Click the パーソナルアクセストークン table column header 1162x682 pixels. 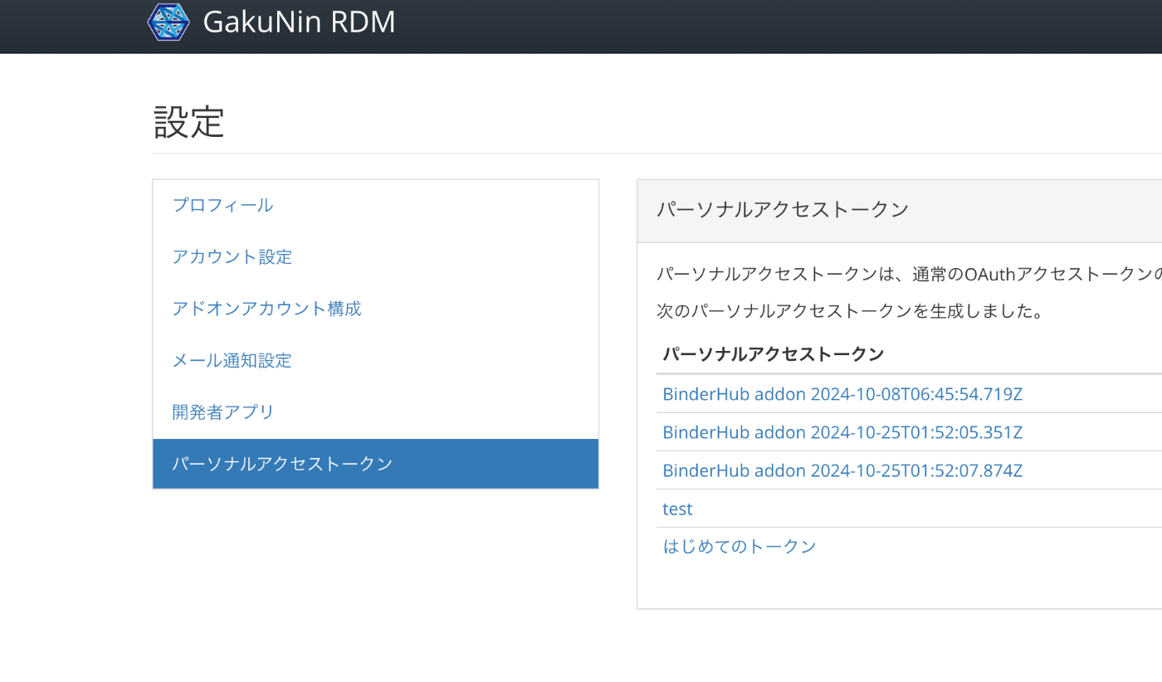point(774,354)
